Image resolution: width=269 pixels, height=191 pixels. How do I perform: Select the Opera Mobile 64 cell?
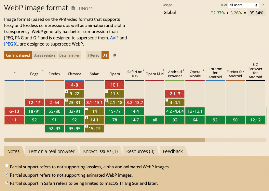pos(195,120)
